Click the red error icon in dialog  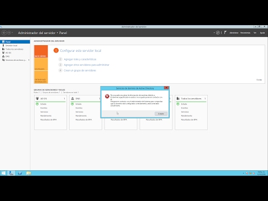[x=107, y=96]
